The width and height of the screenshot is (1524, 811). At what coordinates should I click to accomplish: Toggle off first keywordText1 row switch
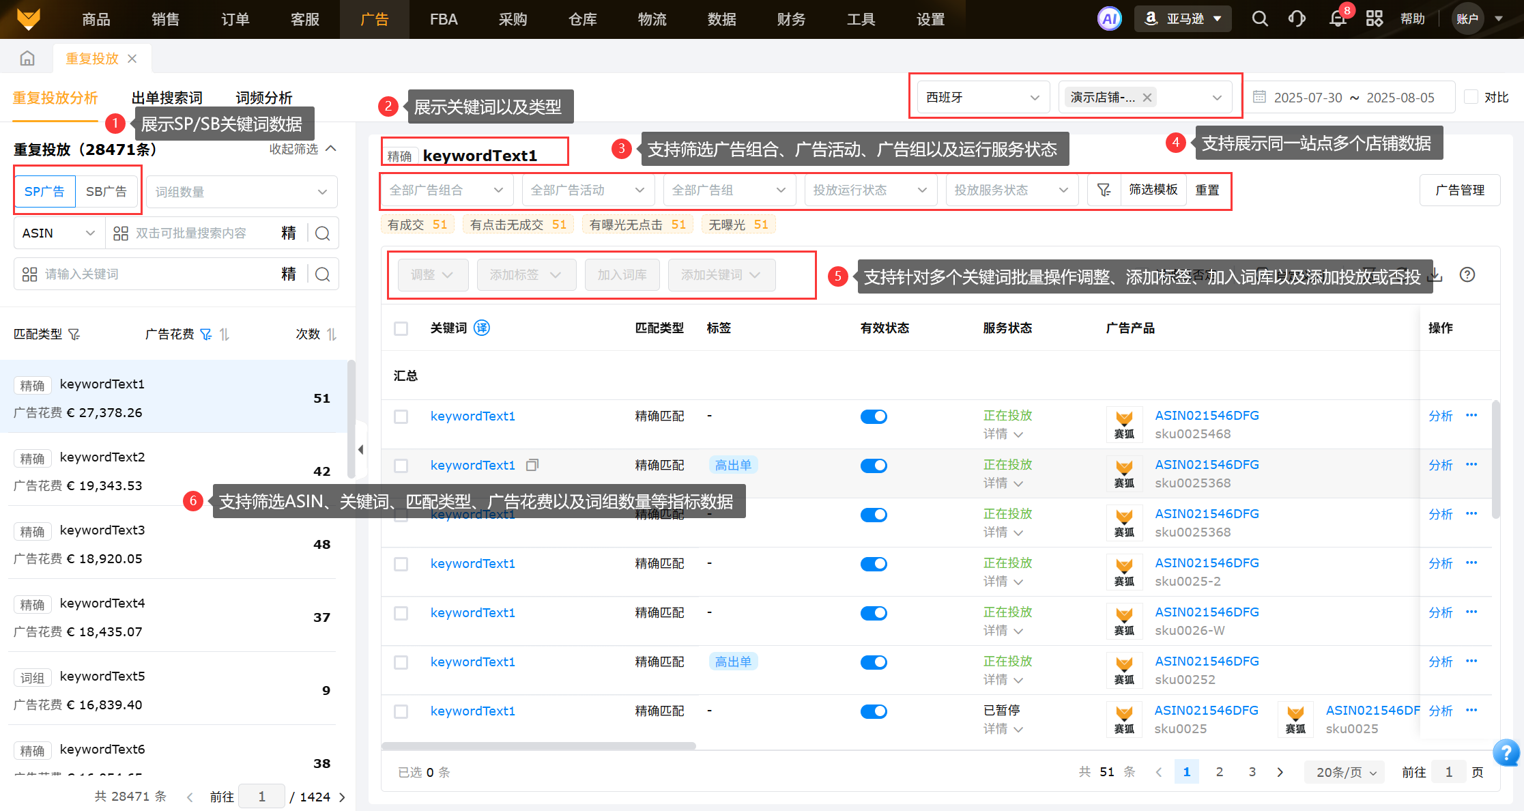click(x=874, y=416)
